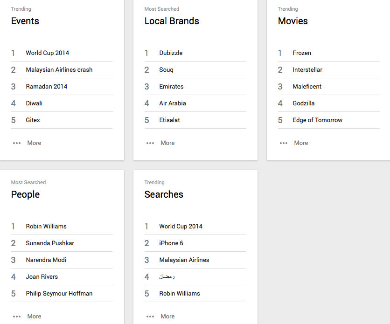Select Edge of Tomorrow movie
390x324 pixels.
pyautogui.click(x=317, y=120)
